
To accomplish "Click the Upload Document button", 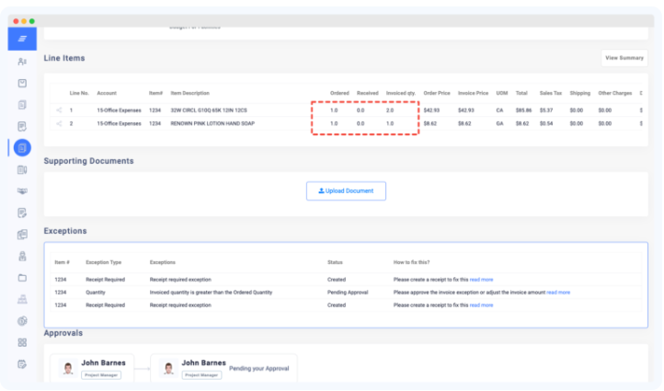I will (x=346, y=190).
